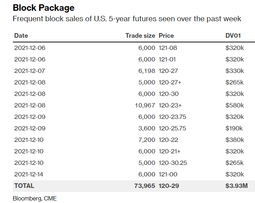The image size is (255, 203).
Task: Select the $3.93M total DV01 value
Action: (236, 186)
